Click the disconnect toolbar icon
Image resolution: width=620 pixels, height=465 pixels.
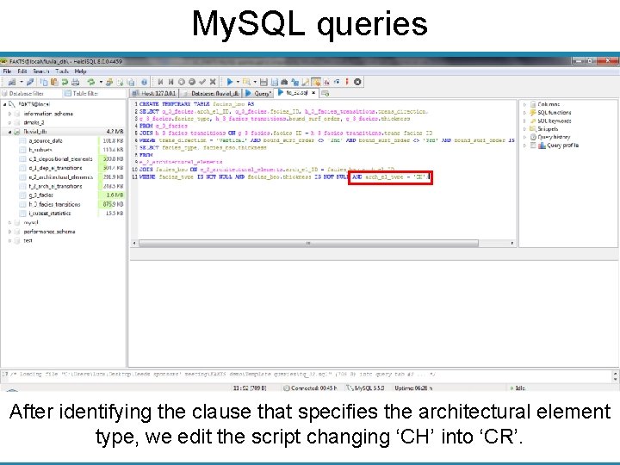(x=30, y=82)
